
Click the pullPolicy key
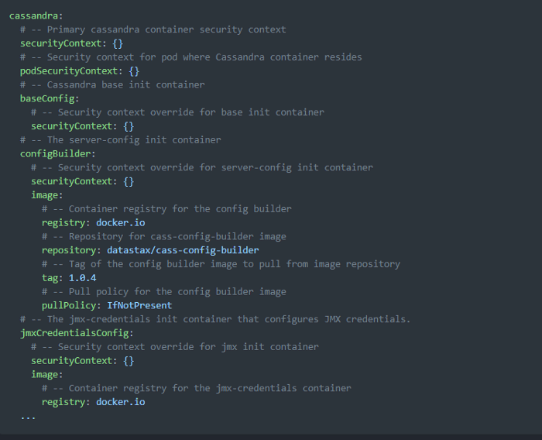[x=69, y=306]
